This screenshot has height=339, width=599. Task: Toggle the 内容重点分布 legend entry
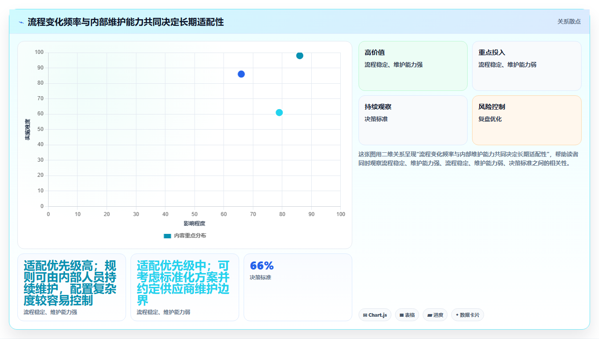(185, 236)
